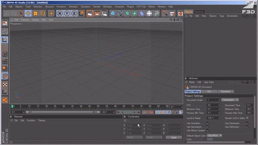Open the Character menu
Image resolution: width=258 pixels, height=145 pixels.
coord(119,6)
